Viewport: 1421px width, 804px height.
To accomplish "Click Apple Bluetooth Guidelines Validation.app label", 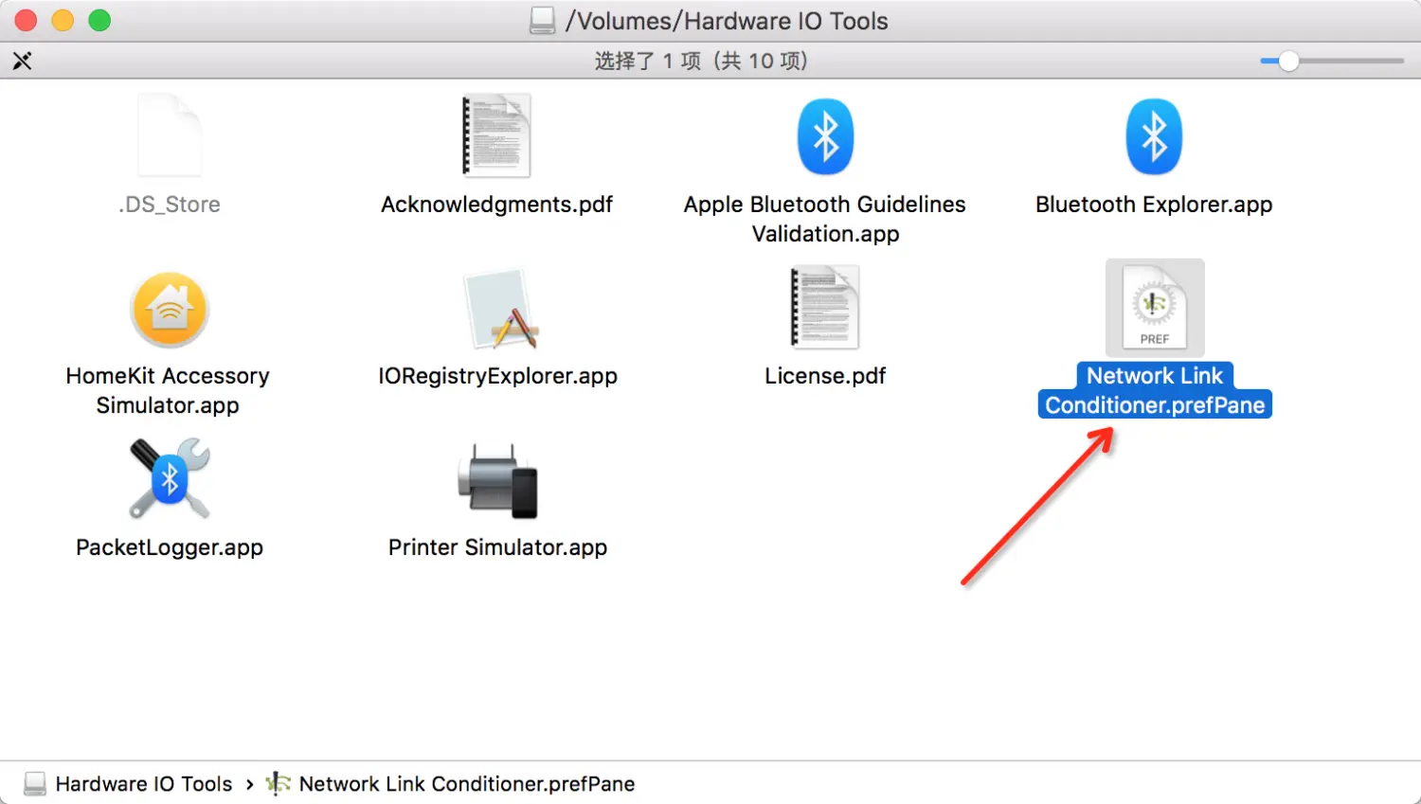I will (825, 219).
